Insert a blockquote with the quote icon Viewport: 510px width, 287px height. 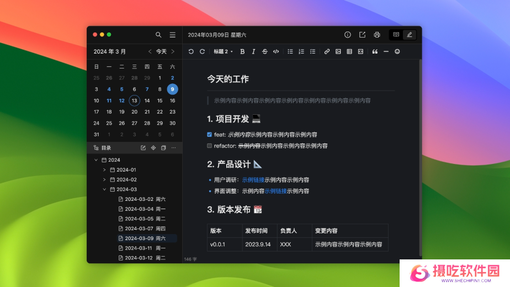coord(375,51)
